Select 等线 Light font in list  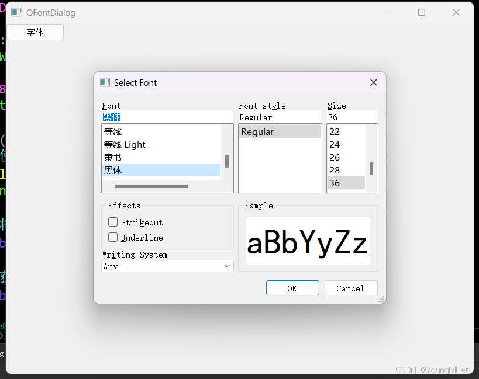coord(161,144)
